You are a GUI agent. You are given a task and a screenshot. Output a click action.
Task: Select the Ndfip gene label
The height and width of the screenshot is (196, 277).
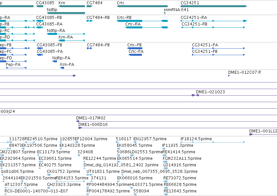point(52,9)
